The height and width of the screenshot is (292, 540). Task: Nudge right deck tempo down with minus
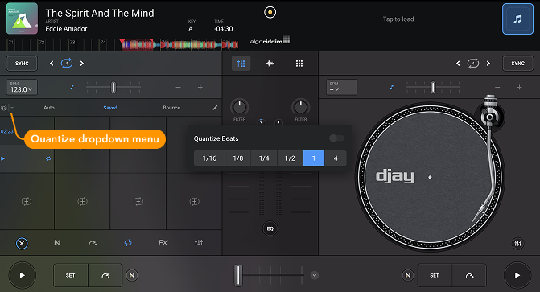click(497, 88)
